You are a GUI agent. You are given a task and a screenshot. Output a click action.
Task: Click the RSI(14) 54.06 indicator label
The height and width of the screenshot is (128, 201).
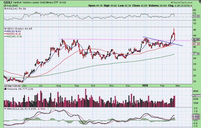(16, 9)
